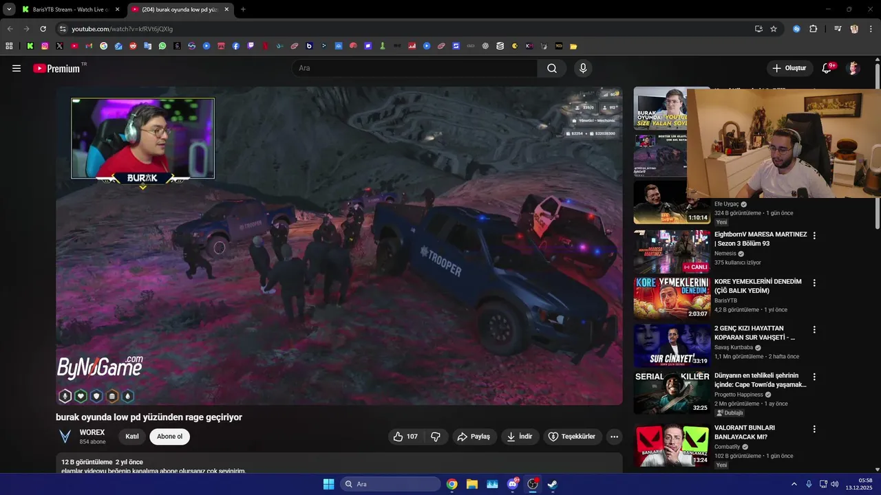Image resolution: width=881 pixels, height=495 pixels.
Task: Open EightbornV MARESA MARTINEZ live thumbnail
Action: (672, 251)
